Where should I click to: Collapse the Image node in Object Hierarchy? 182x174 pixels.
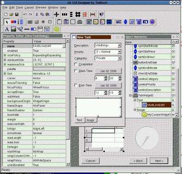point(135,110)
